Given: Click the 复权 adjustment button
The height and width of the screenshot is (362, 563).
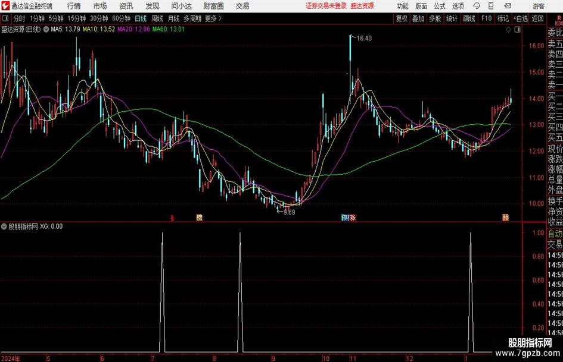Looking at the screenshot, I should point(402,18).
